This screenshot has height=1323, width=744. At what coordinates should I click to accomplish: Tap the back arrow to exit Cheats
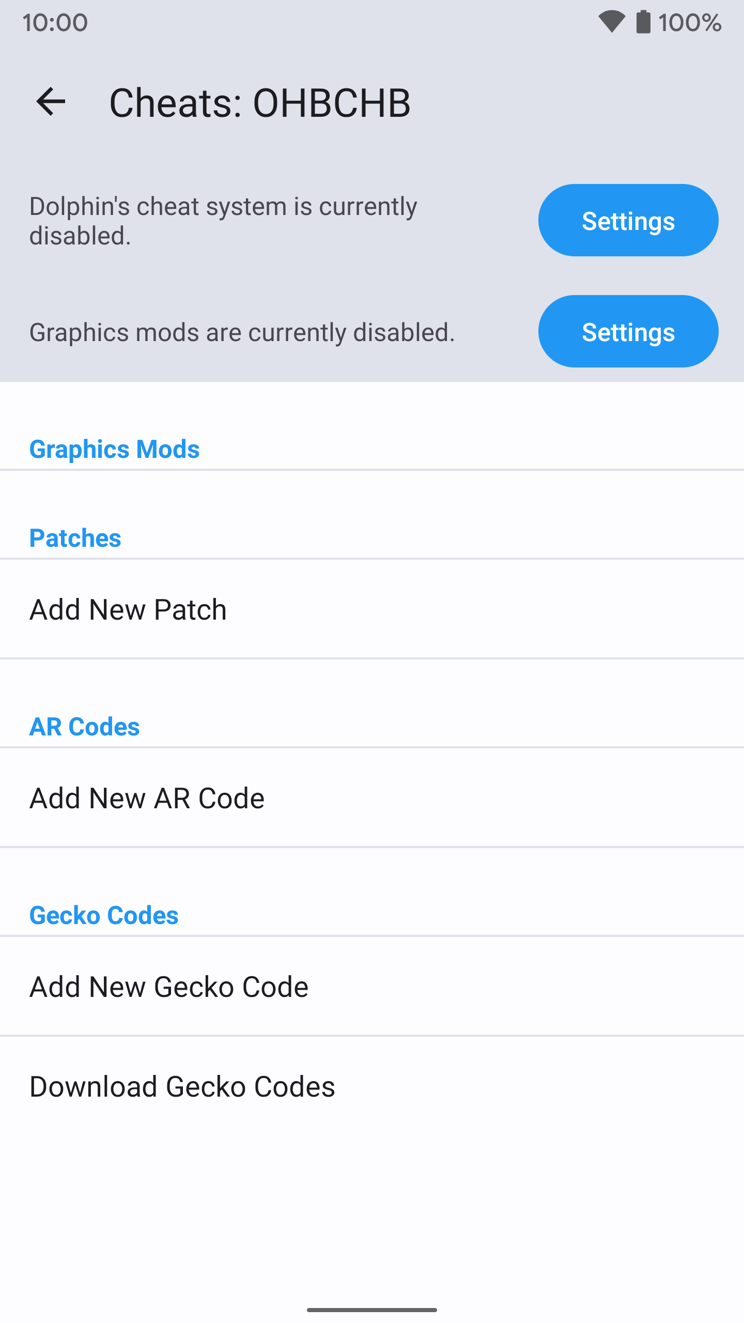(x=51, y=102)
